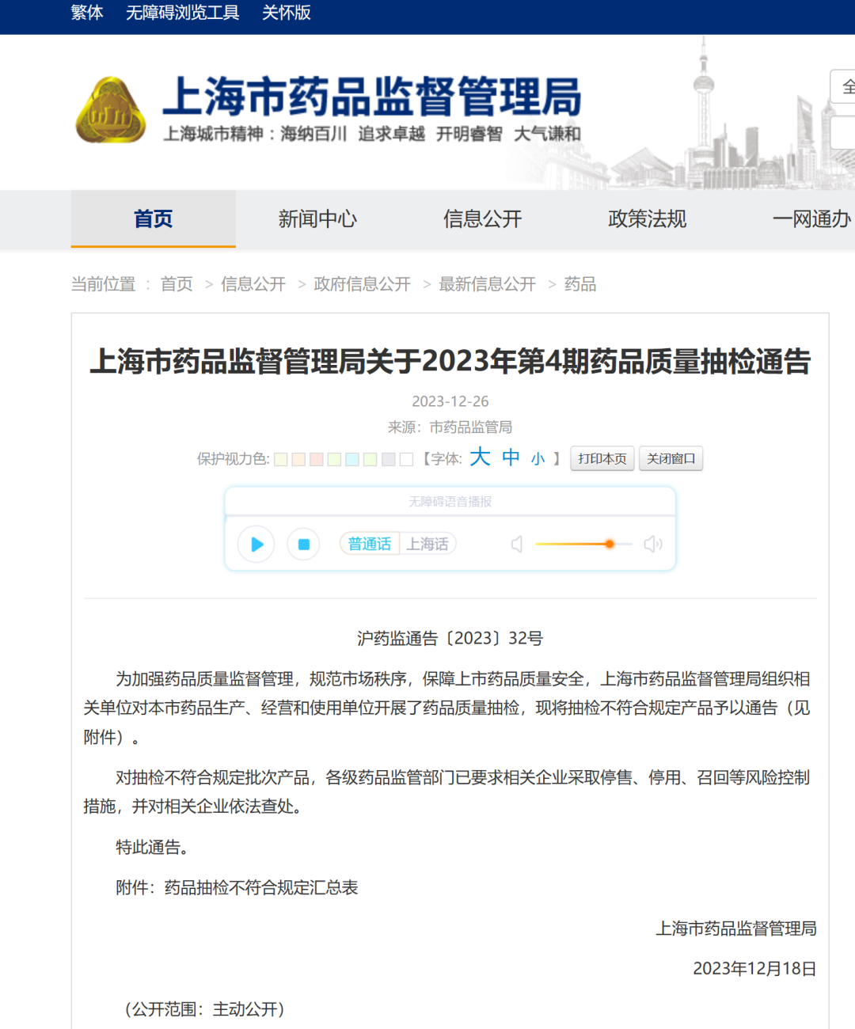Click the loud speaker volume icon

point(653,545)
